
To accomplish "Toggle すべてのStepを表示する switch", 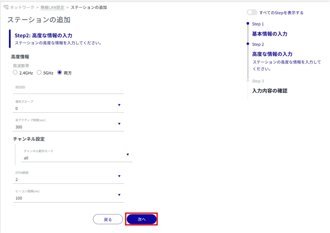I will 252,13.
